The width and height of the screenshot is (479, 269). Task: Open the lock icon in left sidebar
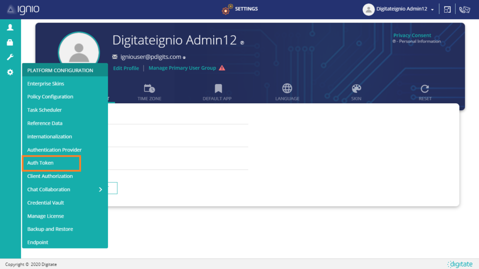[x=10, y=42]
